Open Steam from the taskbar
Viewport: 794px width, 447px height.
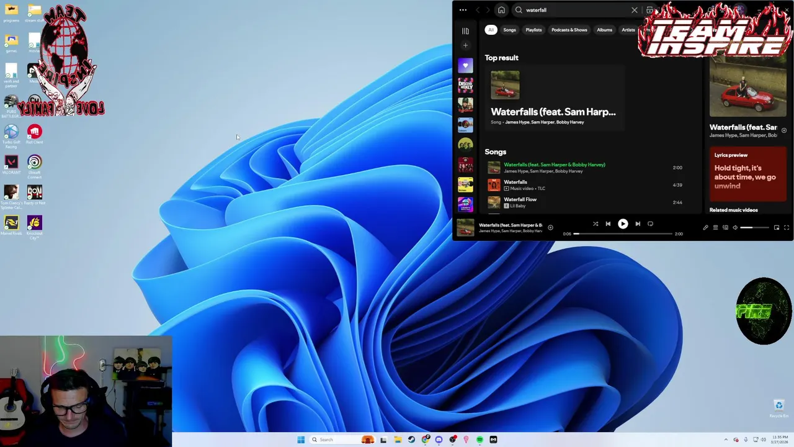pyautogui.click(x=411, y=440)
